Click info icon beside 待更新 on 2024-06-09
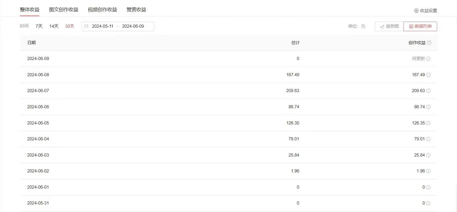This screenshot has width=457, height=212. [x=428, y=59]
